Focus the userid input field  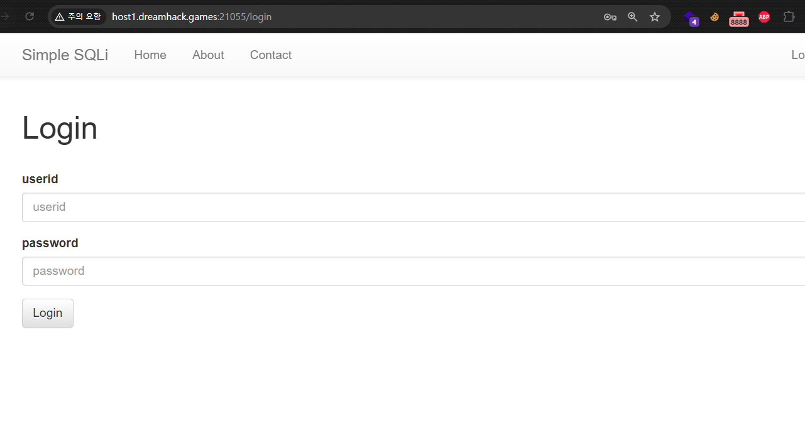(408, 207)
